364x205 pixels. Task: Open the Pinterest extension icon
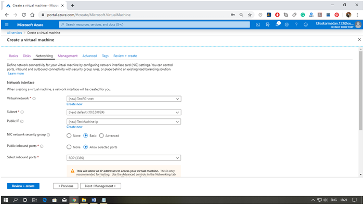pos(336,15)
